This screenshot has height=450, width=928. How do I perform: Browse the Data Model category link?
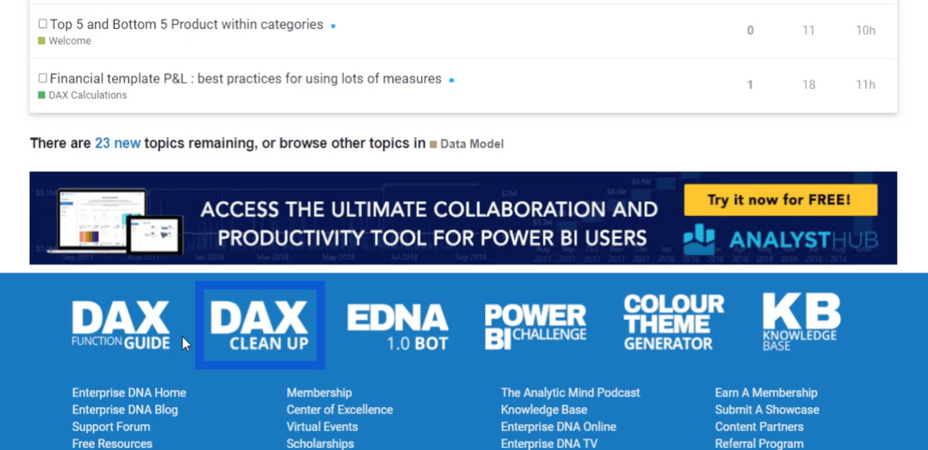466,144
